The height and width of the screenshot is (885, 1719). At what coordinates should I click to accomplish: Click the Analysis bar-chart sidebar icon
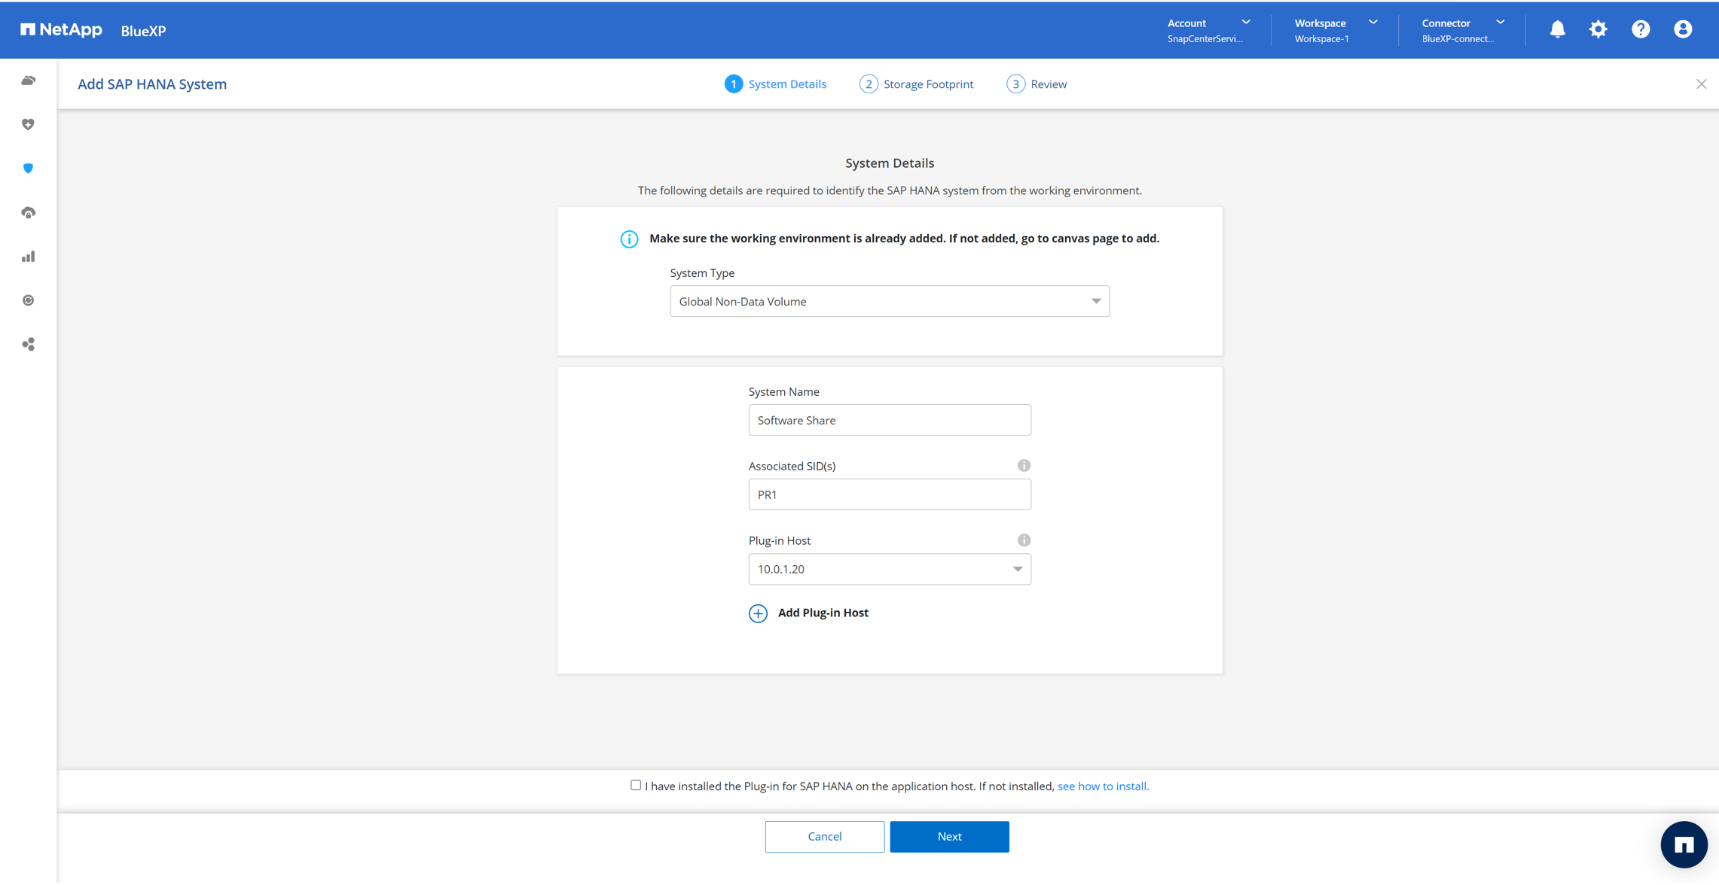coord(28,257)
